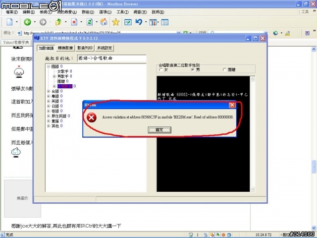Expand the 英語 tree node

49,101
